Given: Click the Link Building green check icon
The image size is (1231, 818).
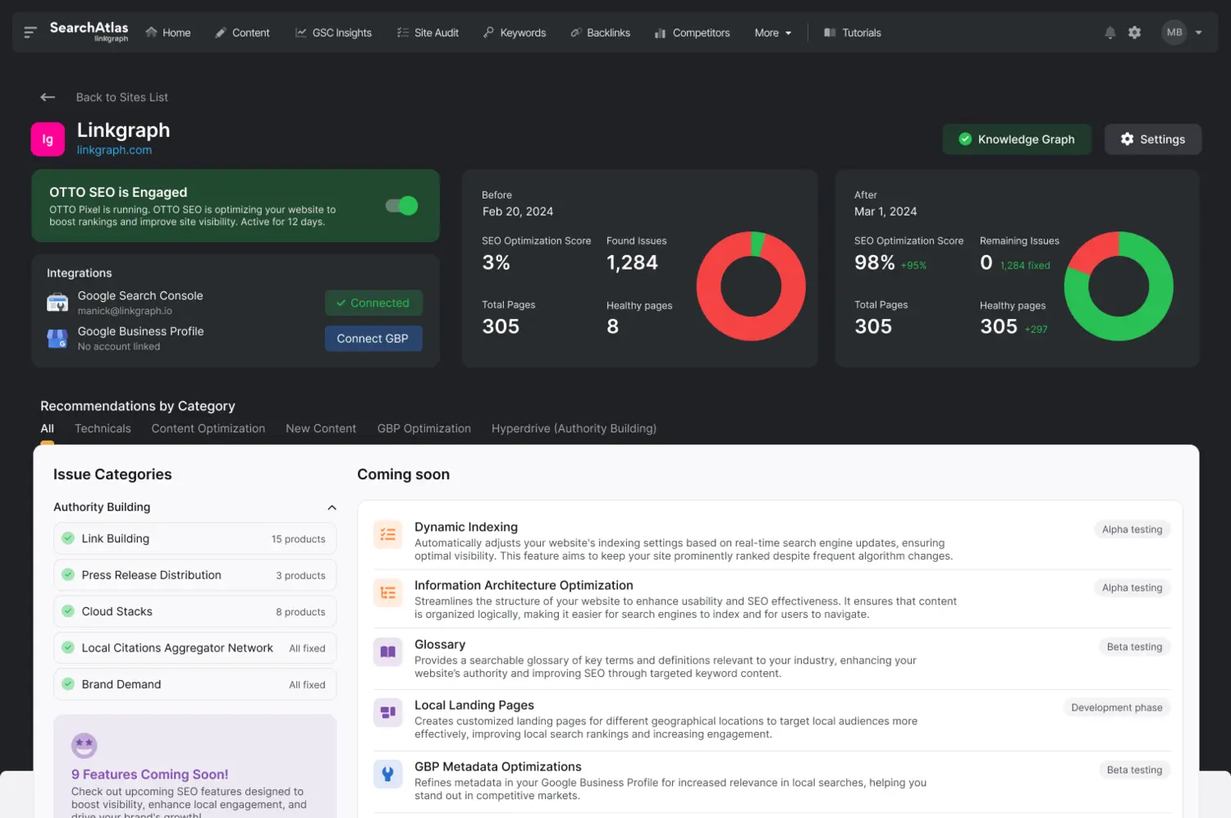Looking at the screenshot, I should (68, 538).
